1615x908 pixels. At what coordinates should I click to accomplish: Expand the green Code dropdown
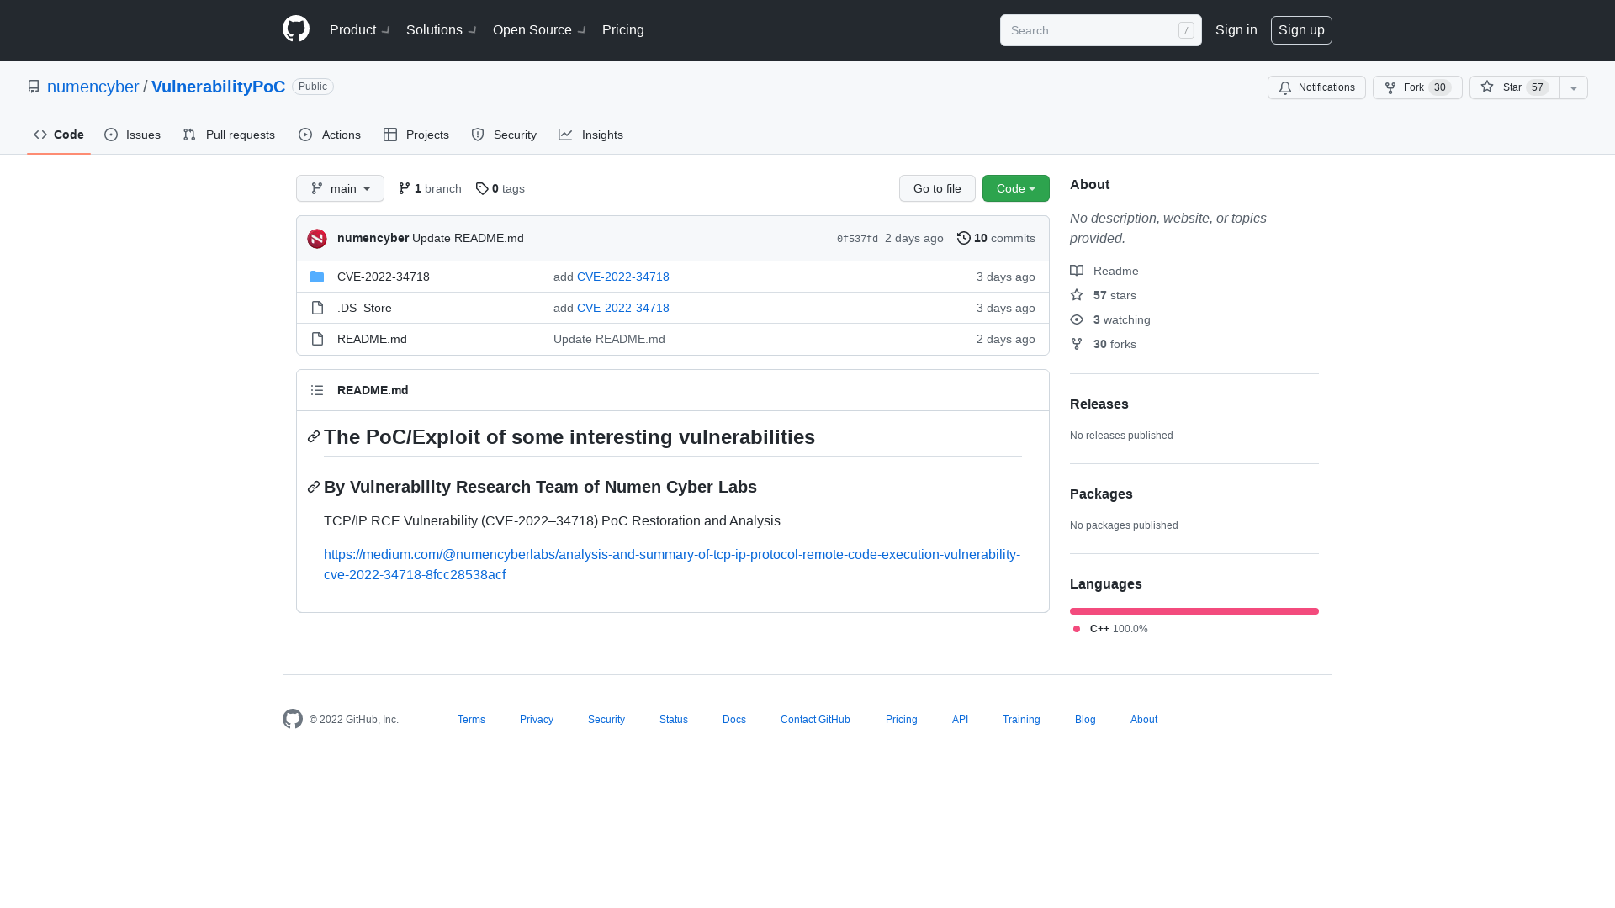pyautogui.click(x=1015, y=188)
